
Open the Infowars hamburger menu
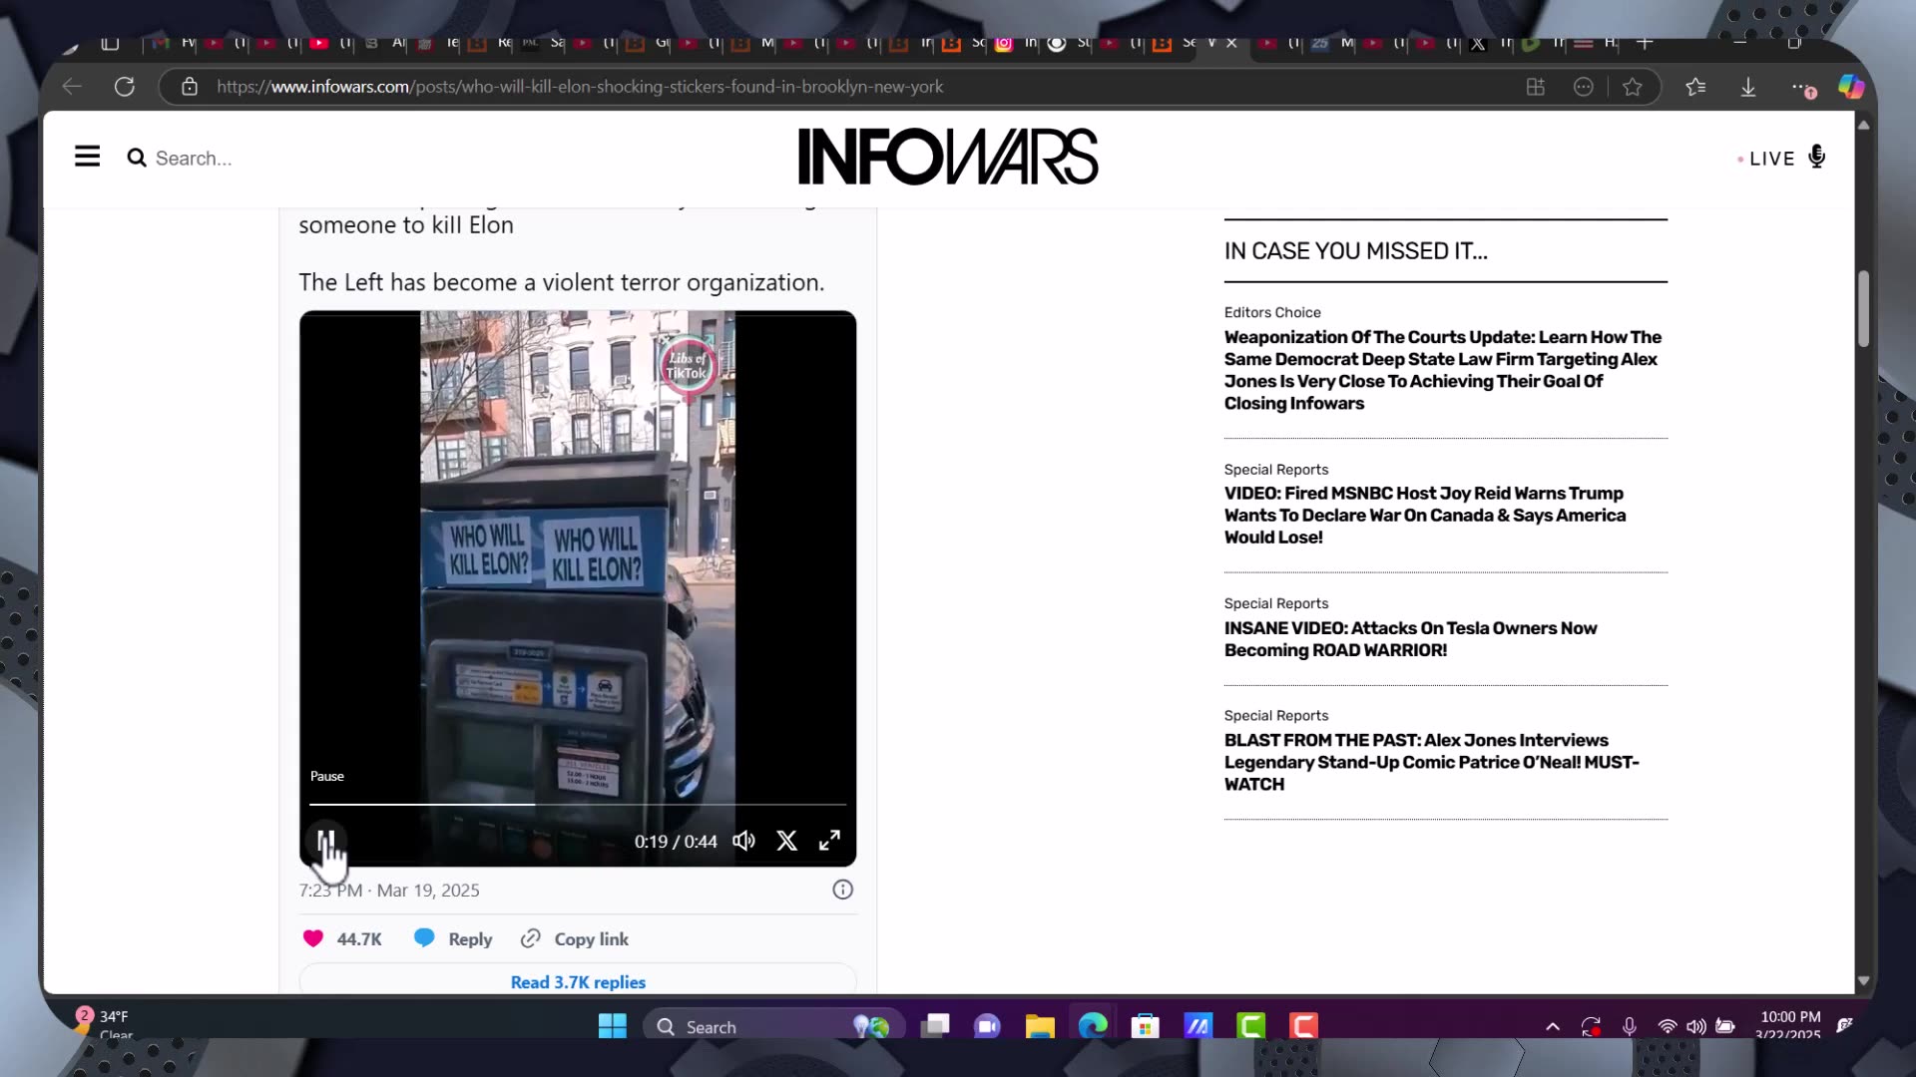tap(87, 157)
